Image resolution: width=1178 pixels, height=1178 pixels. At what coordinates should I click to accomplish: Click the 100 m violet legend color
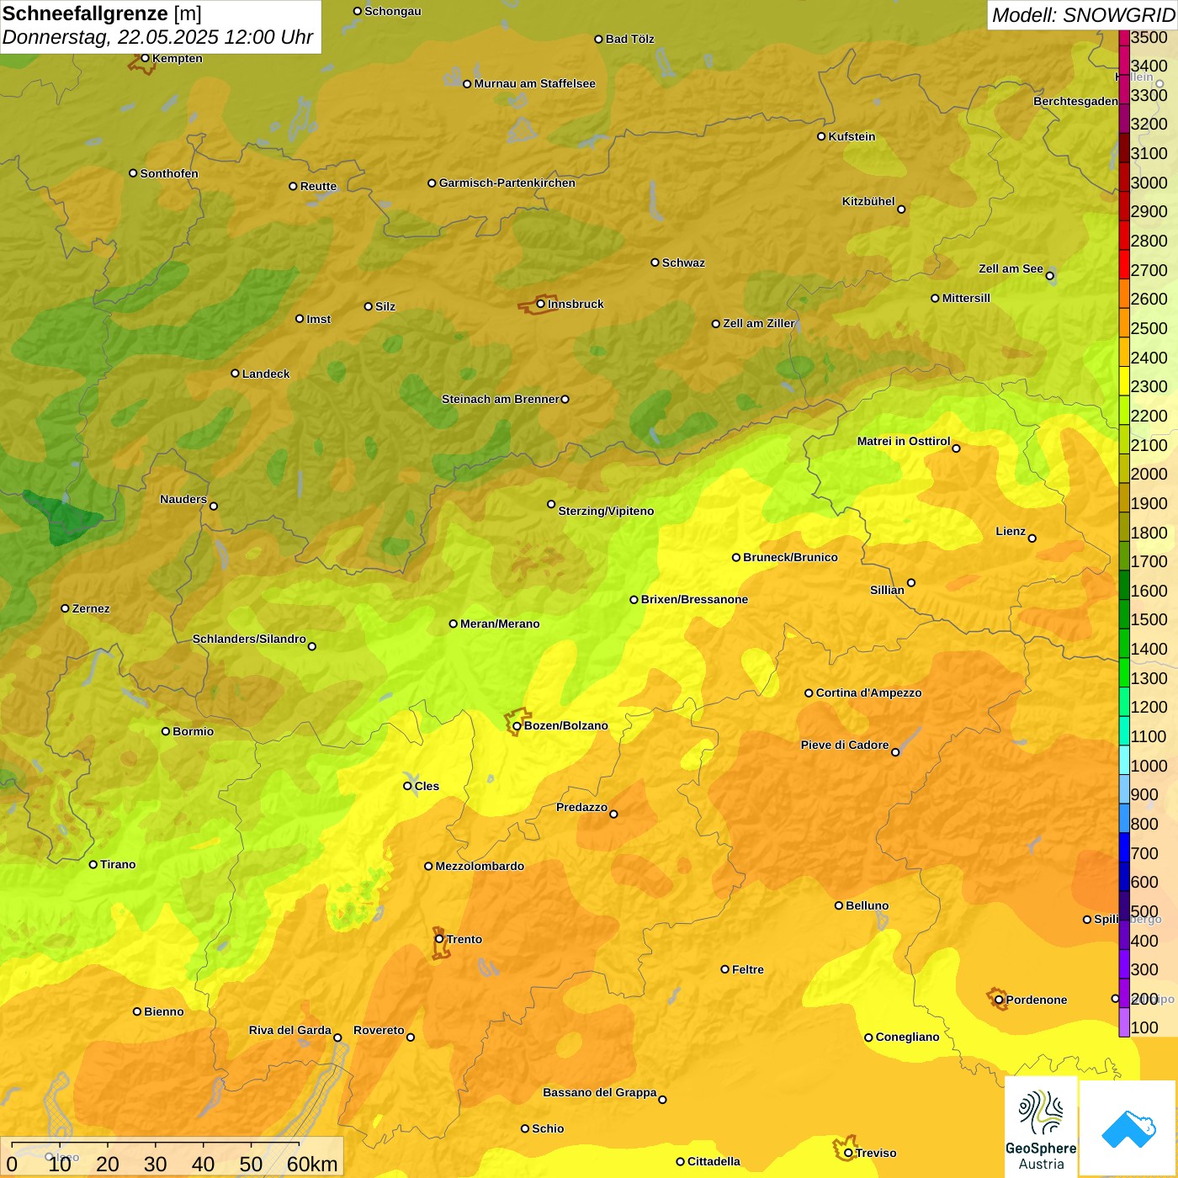coord(1124,1022)
